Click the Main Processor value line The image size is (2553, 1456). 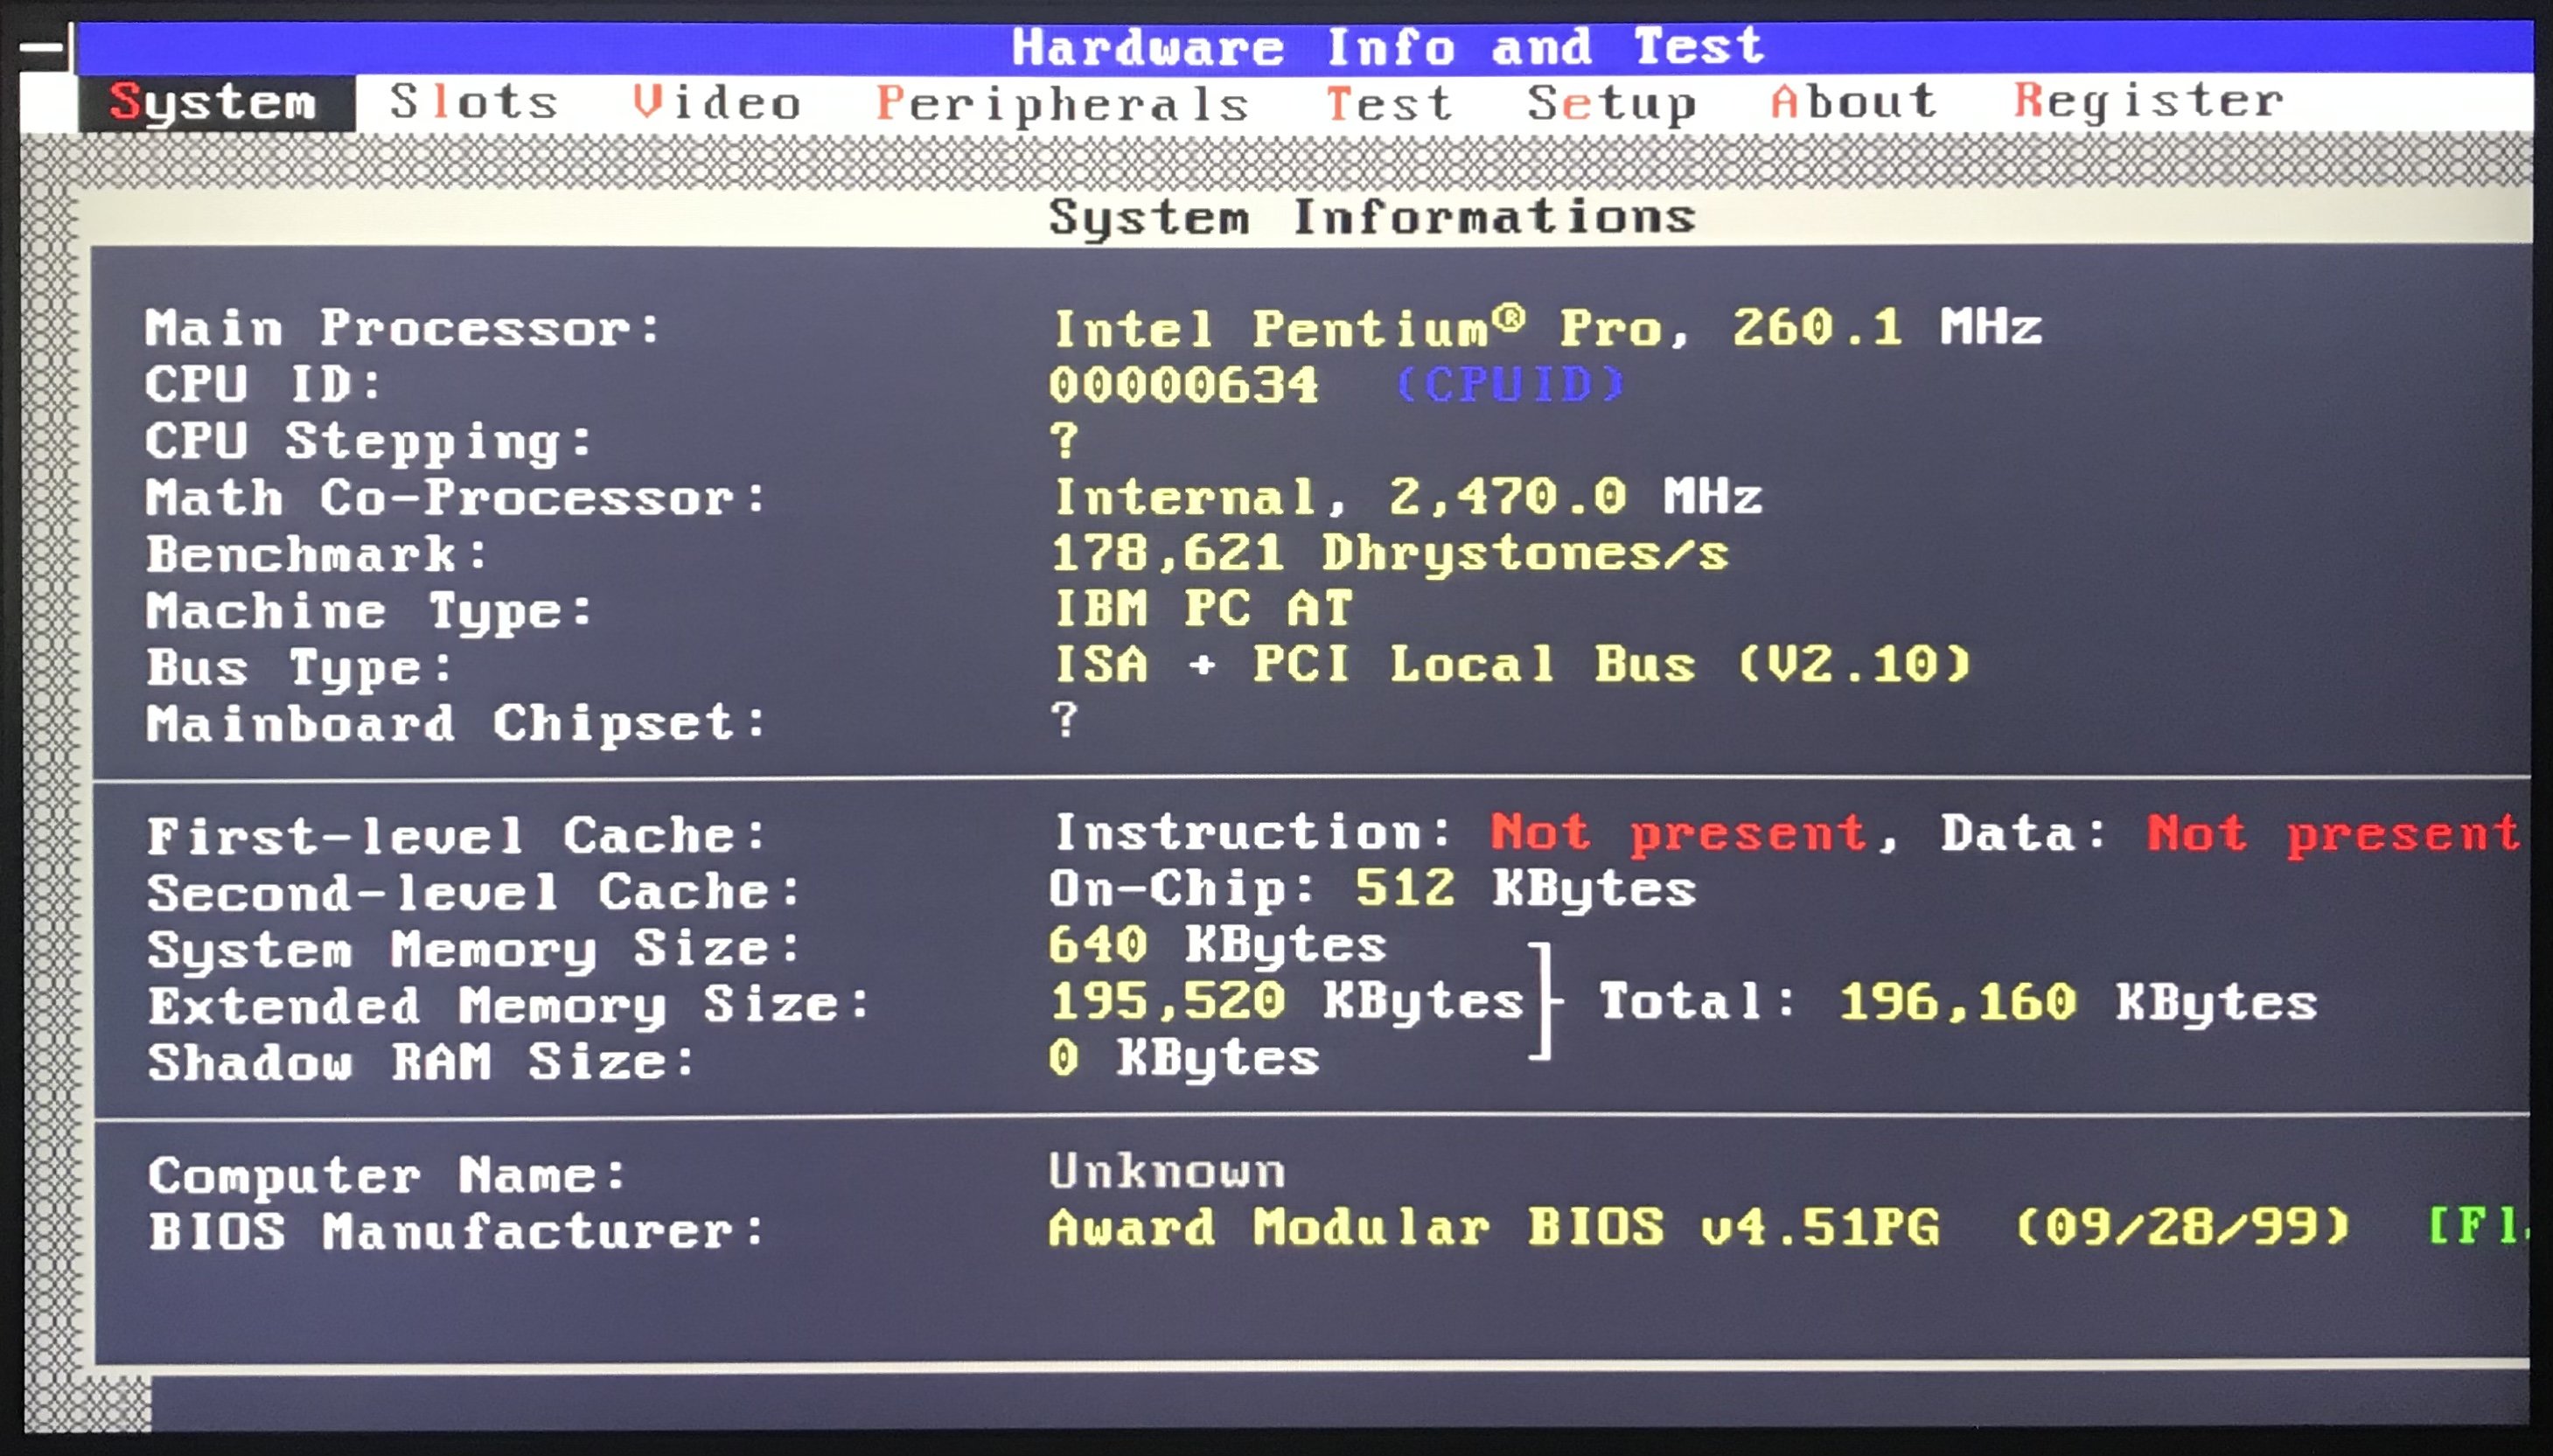pyautogui.click(x=1546, y=329)
